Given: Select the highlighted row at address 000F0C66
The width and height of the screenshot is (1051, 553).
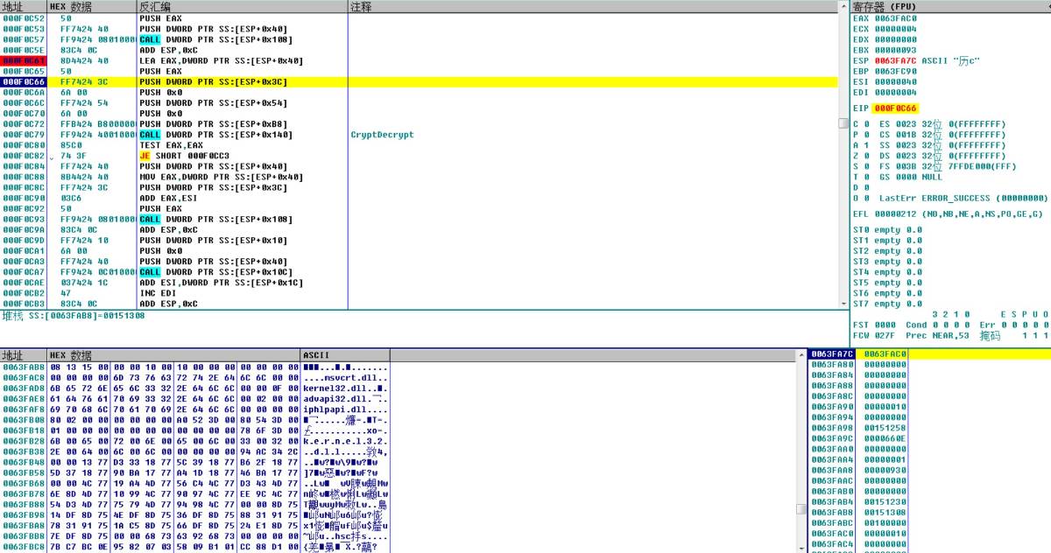Looking at the screenshot, I should point(419,82).
